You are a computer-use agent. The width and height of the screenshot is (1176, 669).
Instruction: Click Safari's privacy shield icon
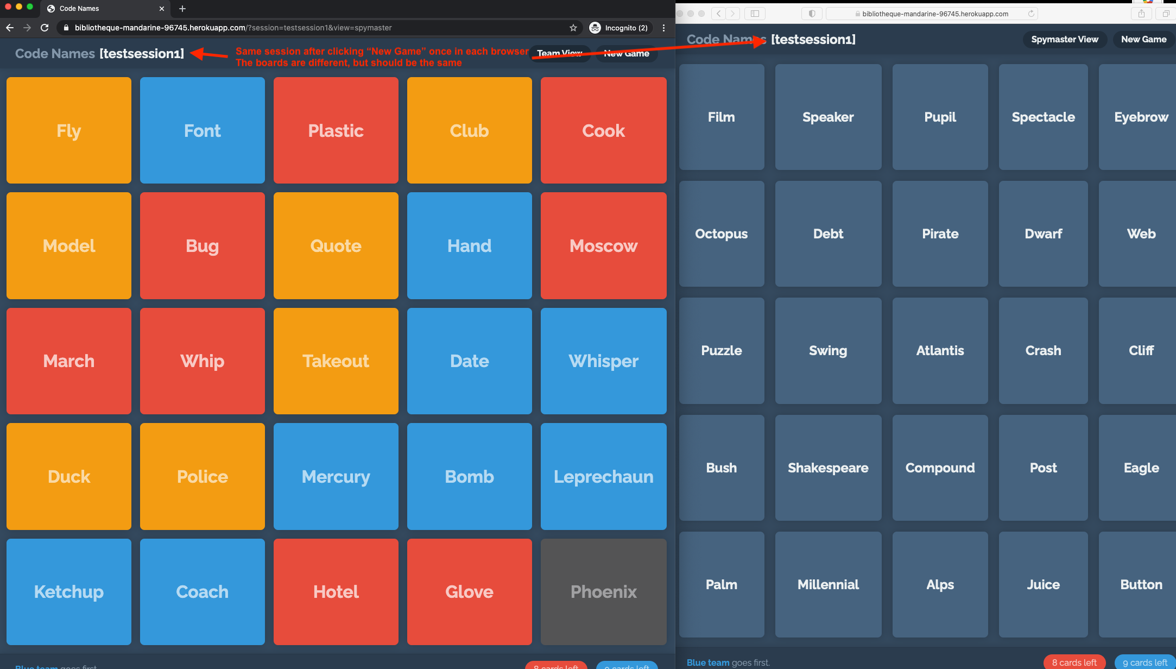tap(812, 14)
